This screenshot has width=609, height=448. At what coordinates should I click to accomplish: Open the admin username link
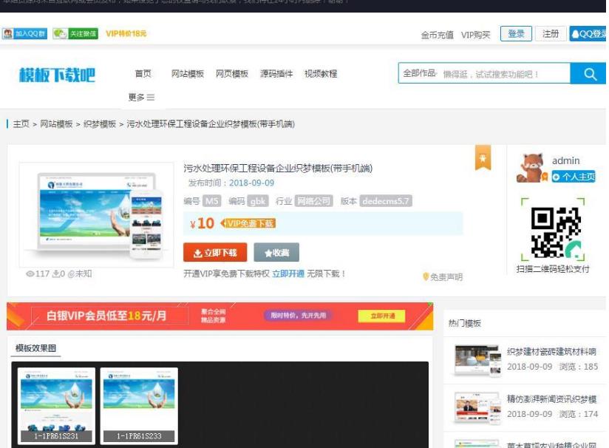pyautogui.click(x=565, y=160)
